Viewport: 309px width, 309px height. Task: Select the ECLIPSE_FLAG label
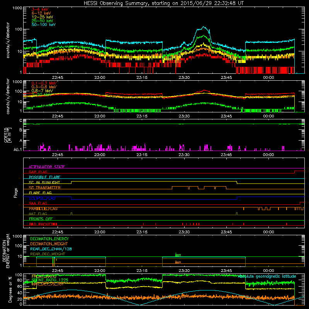coord(42,198)
